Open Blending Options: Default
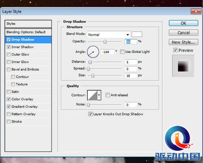This screenshot has width=203, height=163. [28, 32]
